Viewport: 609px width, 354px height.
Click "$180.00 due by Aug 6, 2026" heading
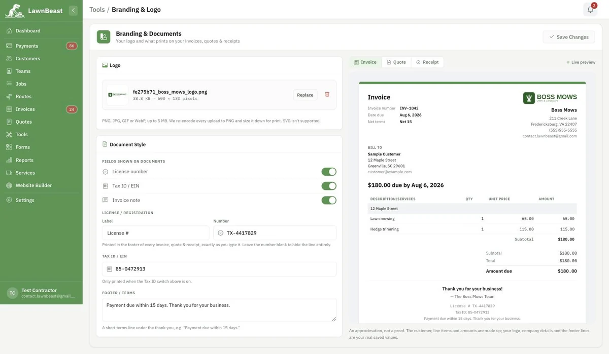[x=406, y=185]
